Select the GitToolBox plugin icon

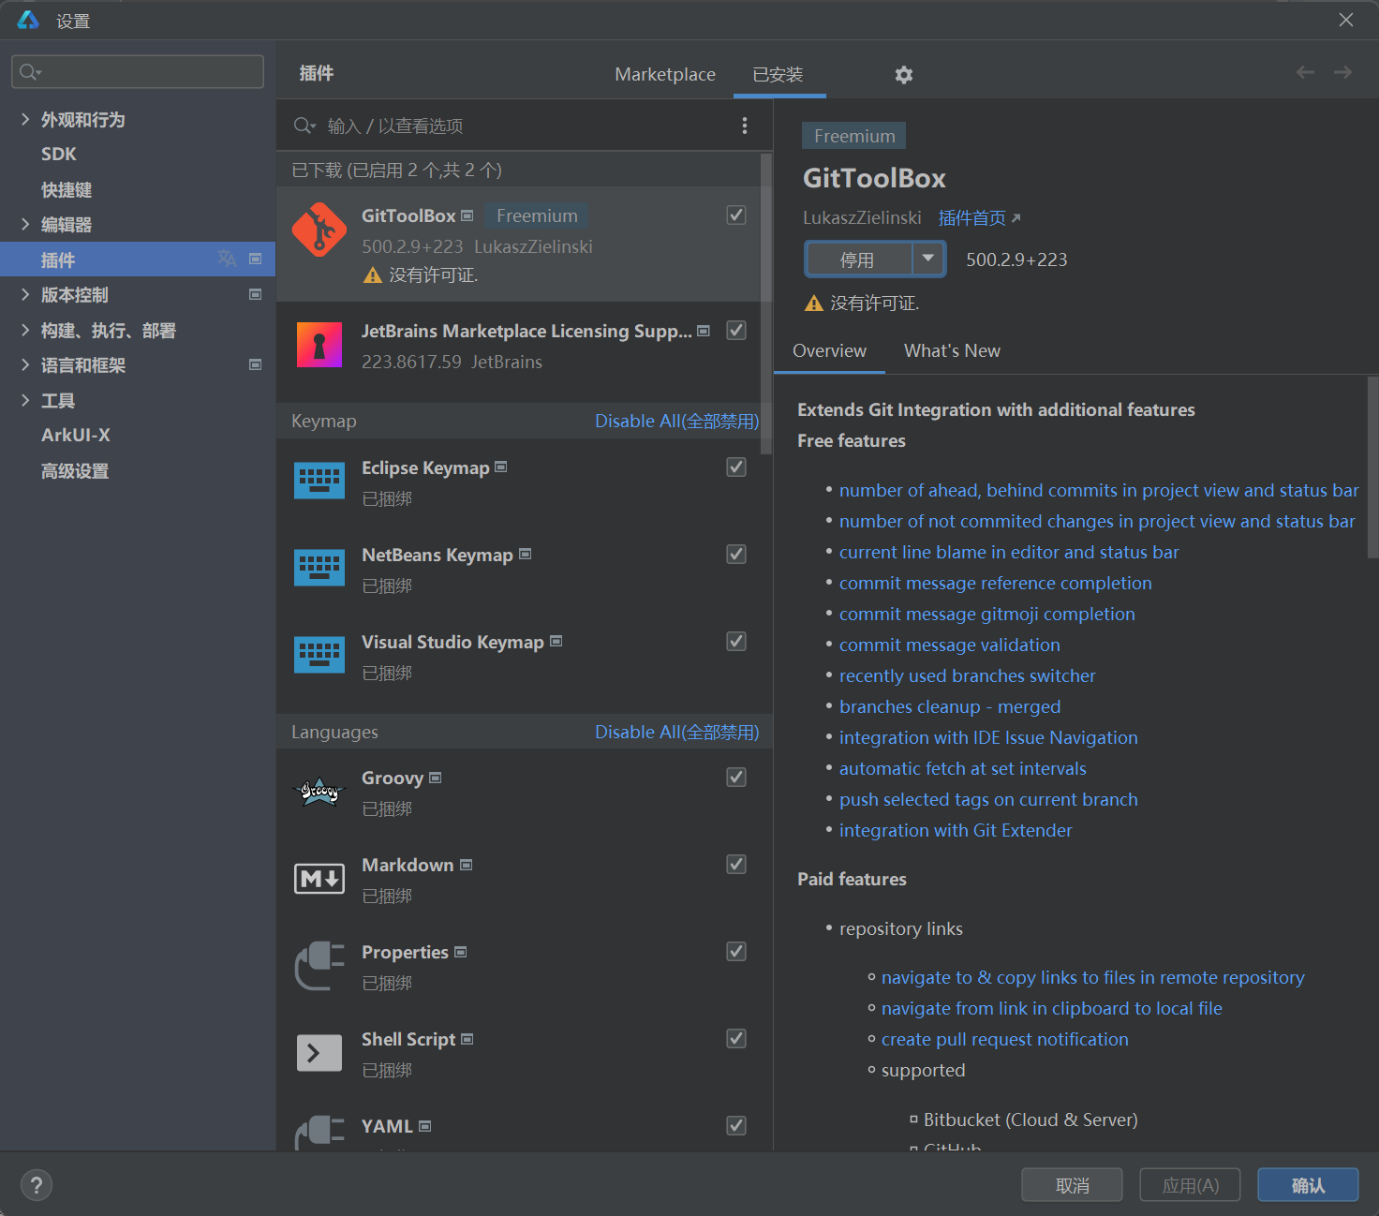[x=319, y=230]
